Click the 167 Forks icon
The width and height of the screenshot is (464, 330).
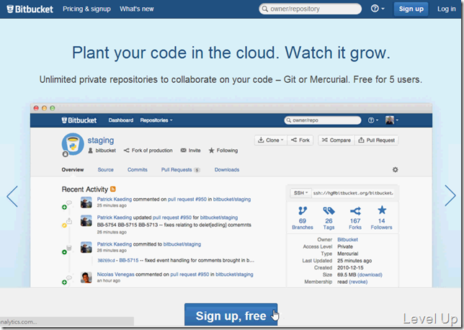click(355, 210)
